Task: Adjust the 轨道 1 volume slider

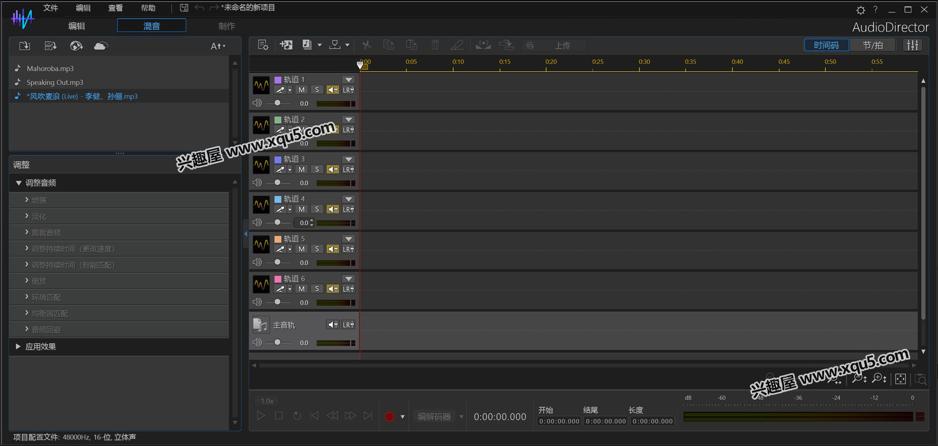Action: (278, 103)
